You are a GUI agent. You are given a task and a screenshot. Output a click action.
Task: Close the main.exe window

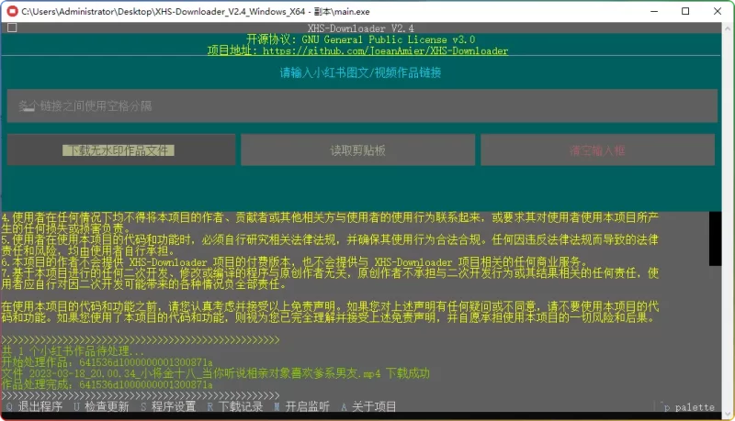[x=718, y=11]
